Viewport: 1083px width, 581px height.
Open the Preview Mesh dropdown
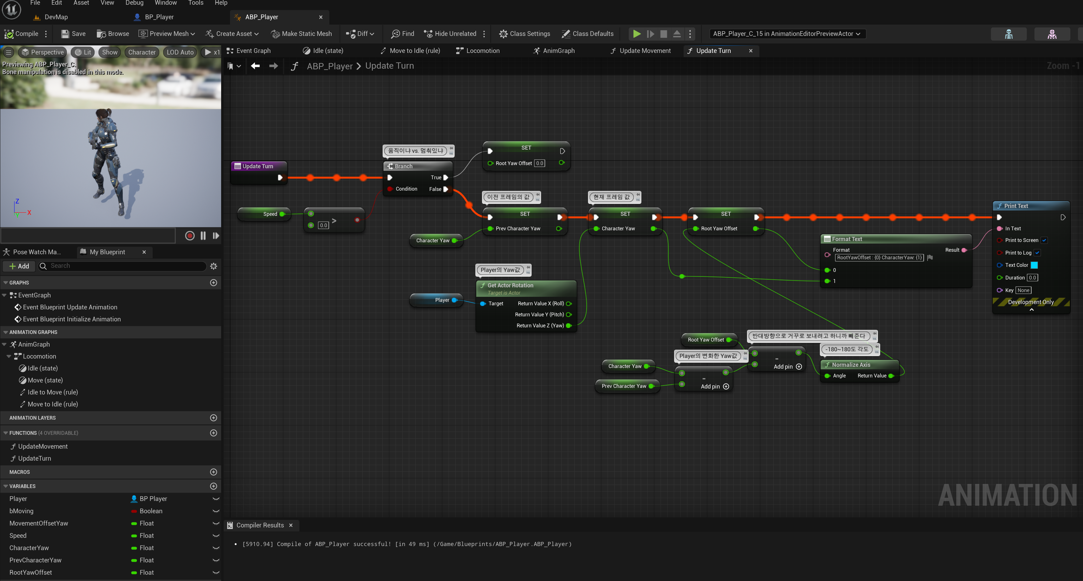(167, 34)
